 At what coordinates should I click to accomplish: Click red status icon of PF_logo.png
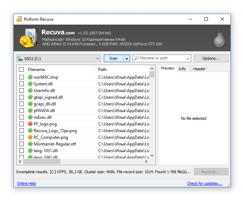coord(30,124)
